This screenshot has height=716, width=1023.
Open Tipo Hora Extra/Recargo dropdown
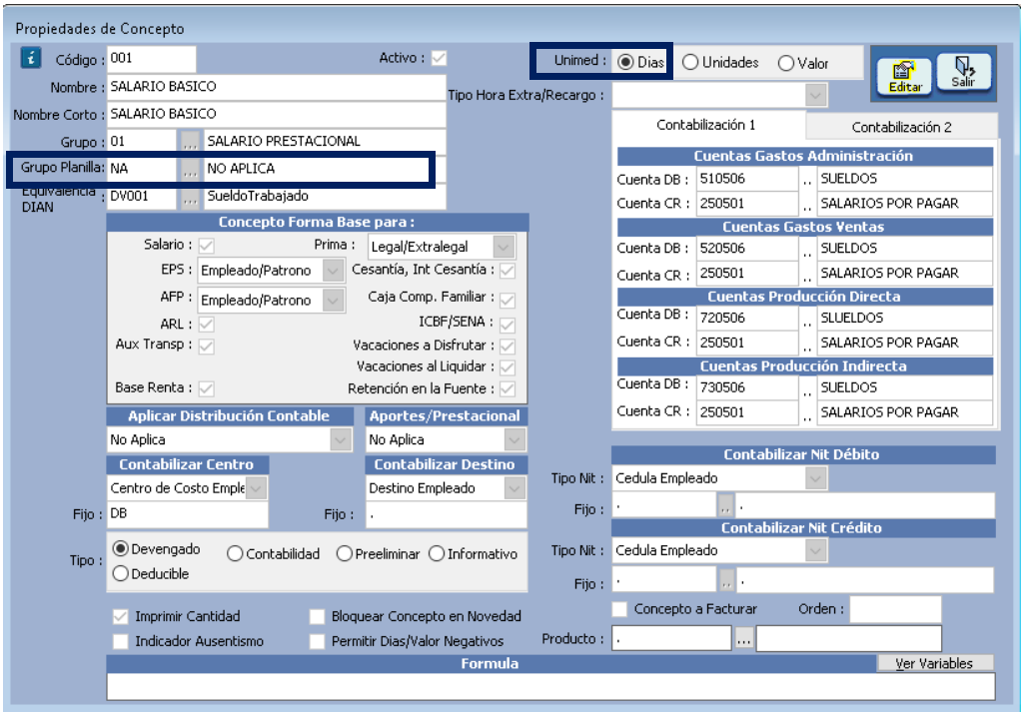(815, 95)
